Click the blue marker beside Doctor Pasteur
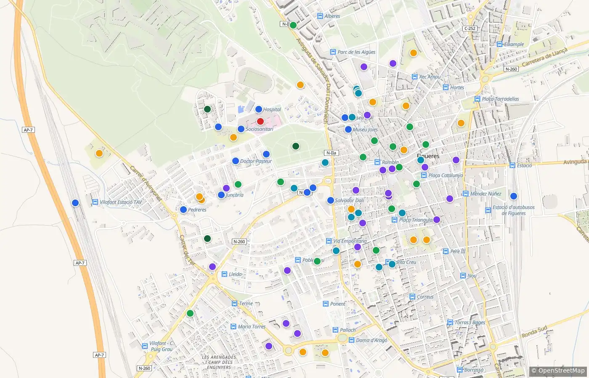589x378 pixels. click(236, 161)
